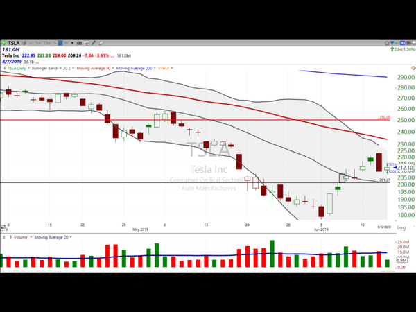Image resolution: width=416 pixels, height=312 pixels.
Task: Click the window icon at far top right
Action: coord(414,43)
